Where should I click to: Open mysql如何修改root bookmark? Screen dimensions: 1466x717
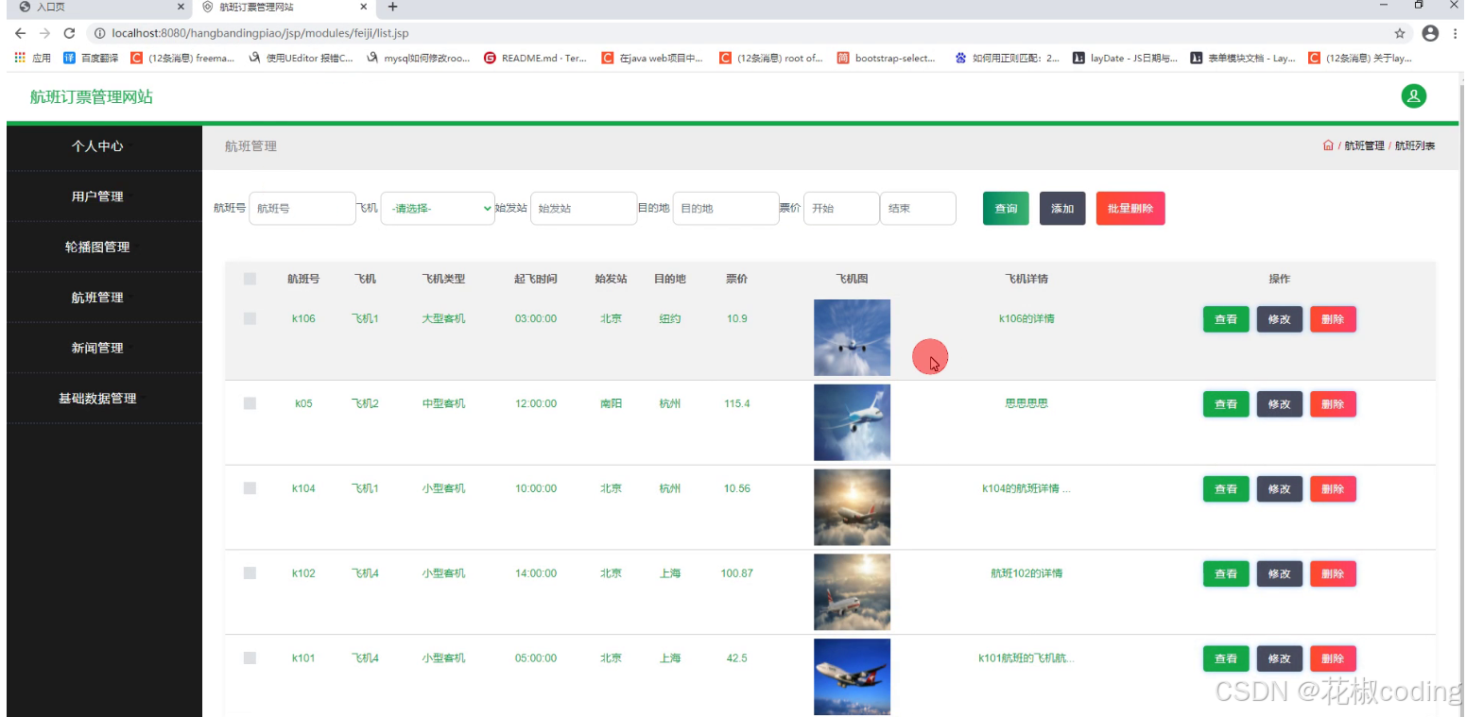coord(418,58)
